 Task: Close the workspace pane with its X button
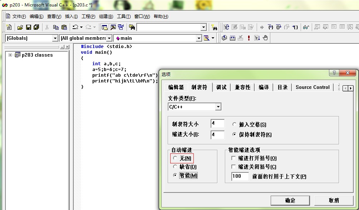67,47
